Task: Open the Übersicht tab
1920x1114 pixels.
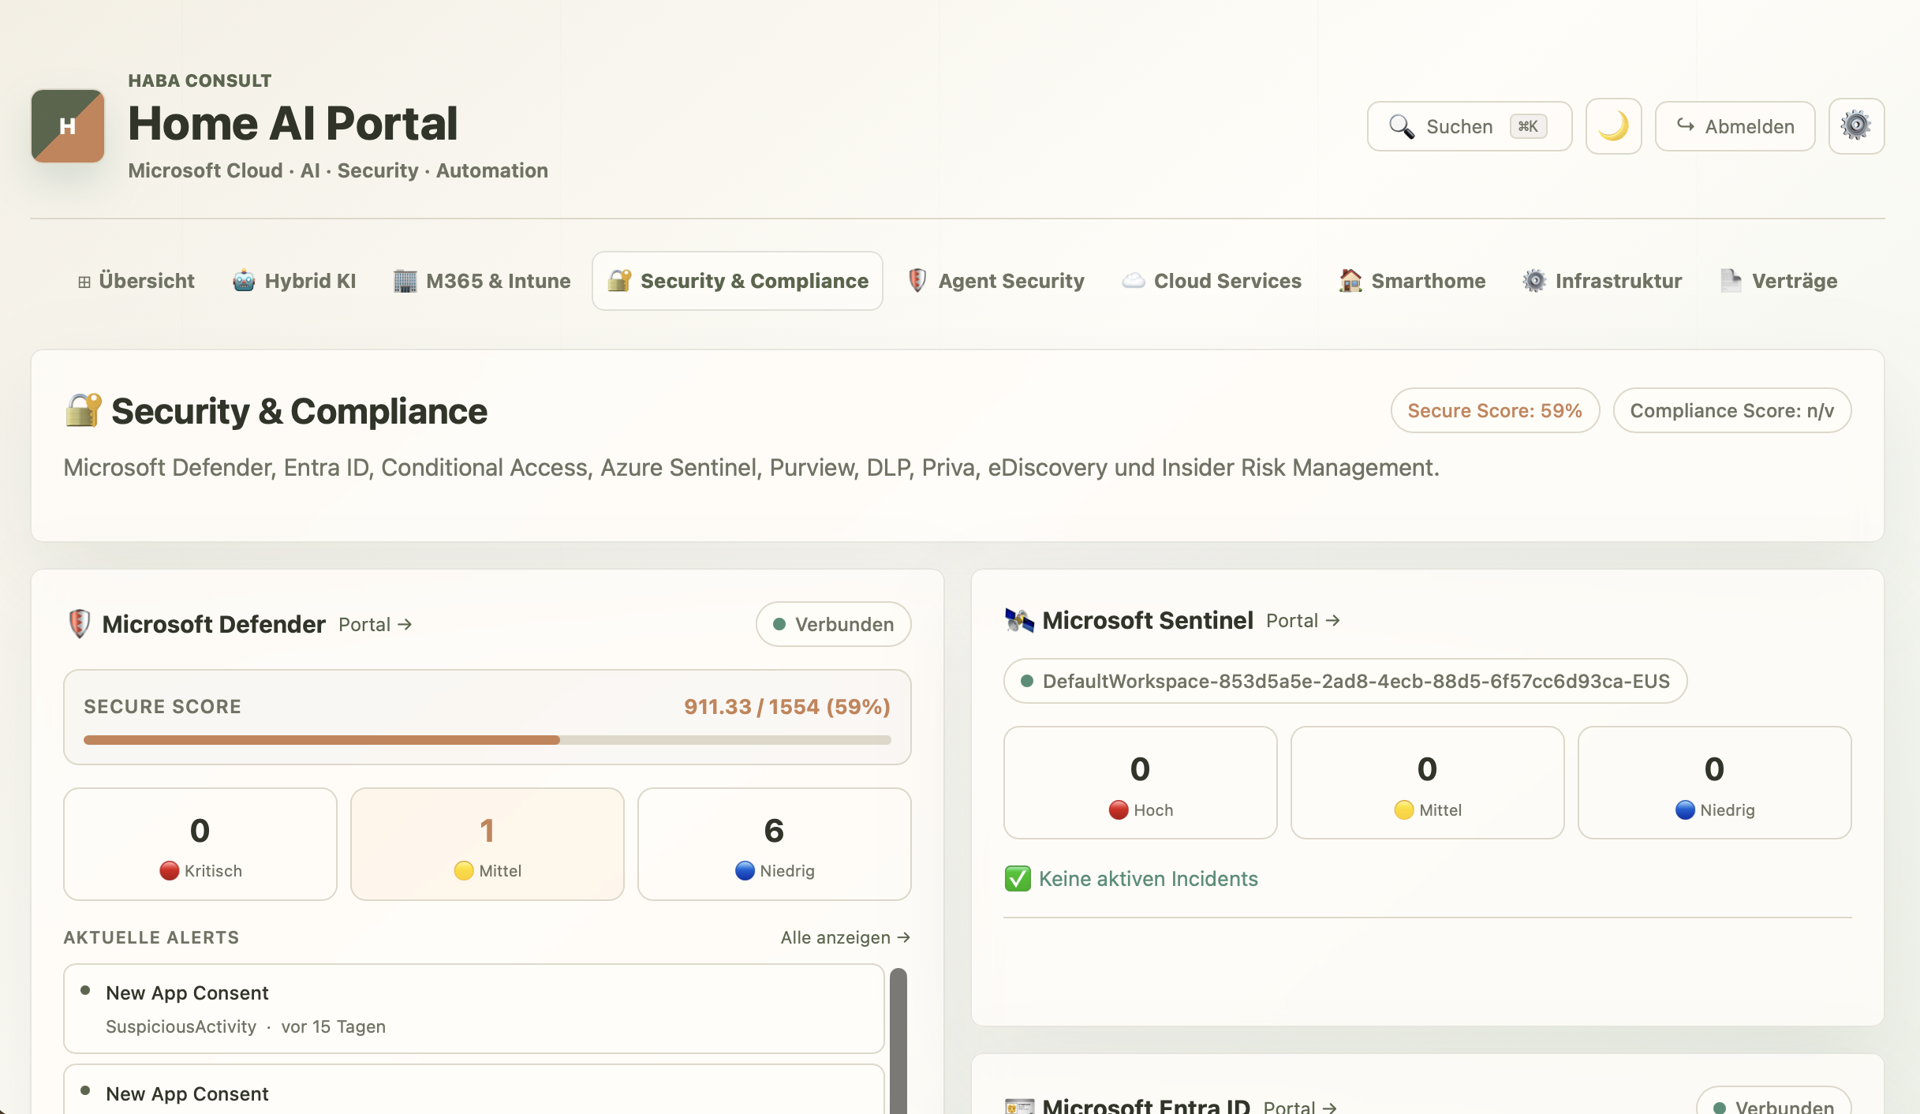Action: pyautogui.click(x=136, y=281)
